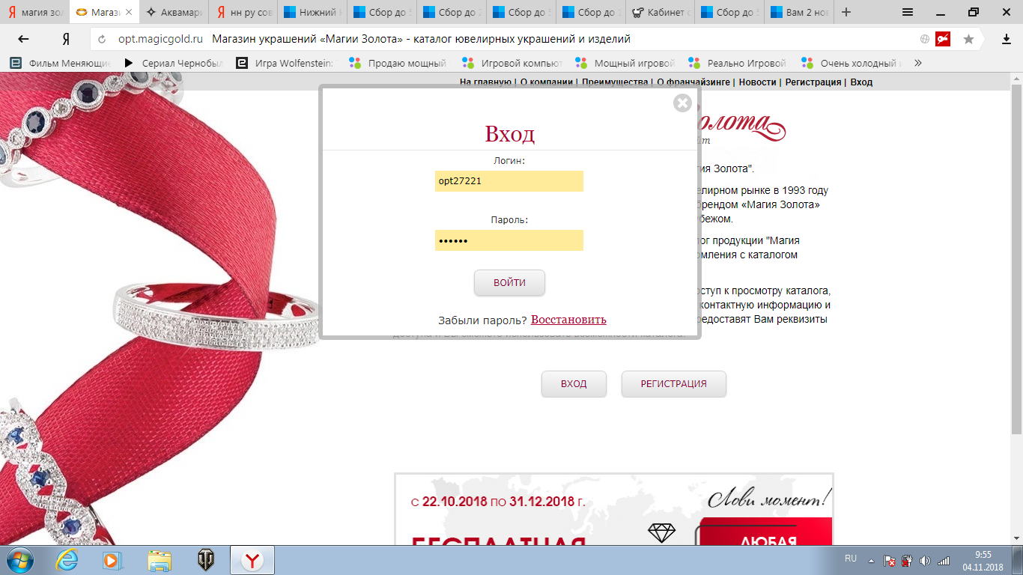Switch RU keyboard language indicator
Screen dimensions: 1023x575
point(851,559)
